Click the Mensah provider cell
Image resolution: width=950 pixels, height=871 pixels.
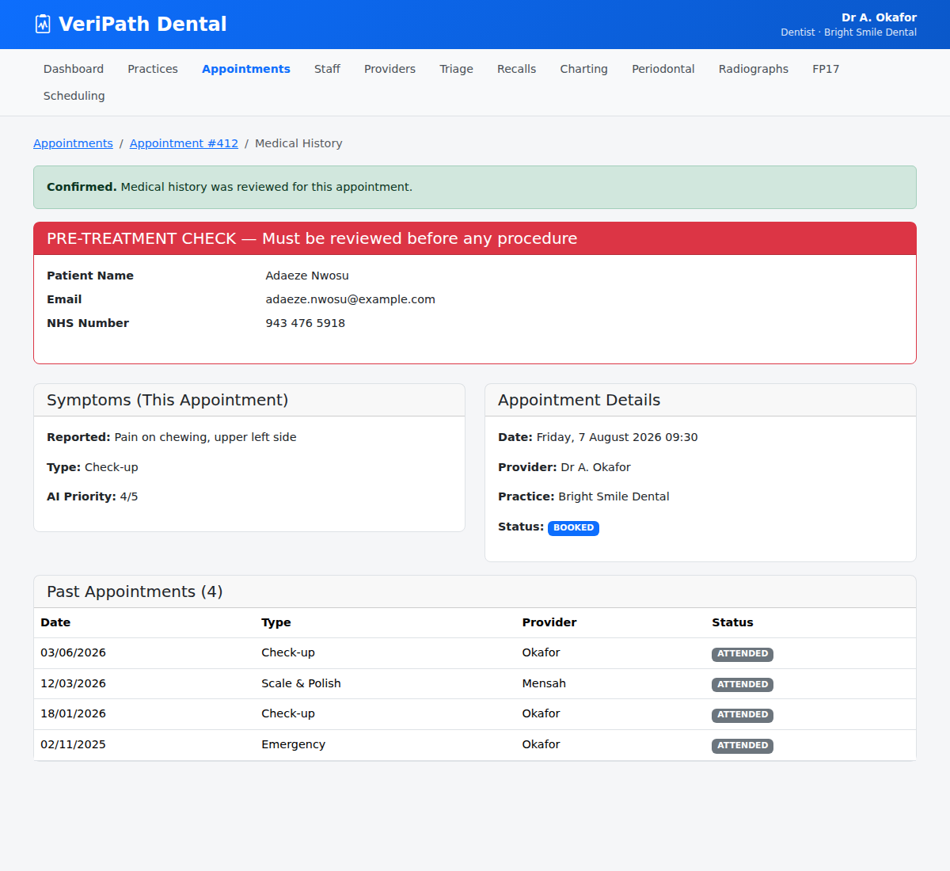[544, 683]
